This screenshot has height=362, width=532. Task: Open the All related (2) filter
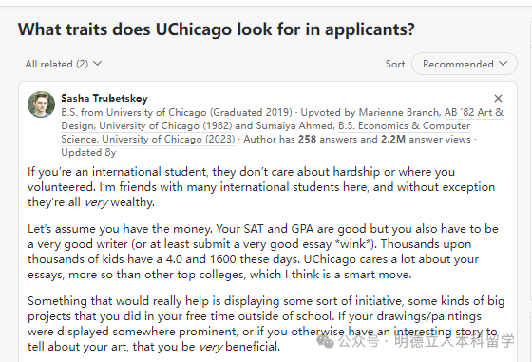(64, 64)
